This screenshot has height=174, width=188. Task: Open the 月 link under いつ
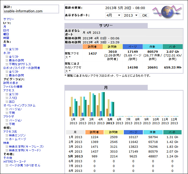(5, 27)
